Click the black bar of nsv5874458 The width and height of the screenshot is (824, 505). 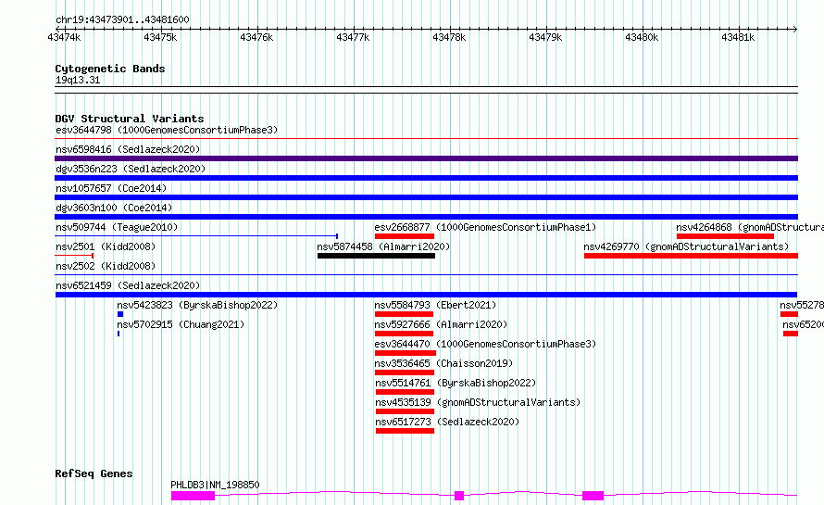[376, 256]
